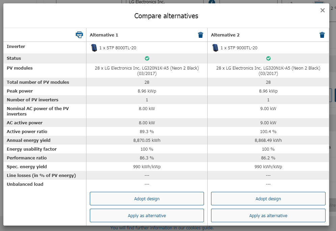Viewport: 336px width, 231px height.
Task: Click annual energy yield 8,868.49 kWh
Action: (268, 140)
